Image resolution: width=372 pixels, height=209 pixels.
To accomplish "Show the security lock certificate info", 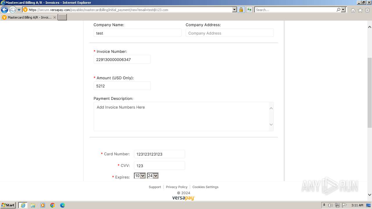I will (x=241, y=10).
